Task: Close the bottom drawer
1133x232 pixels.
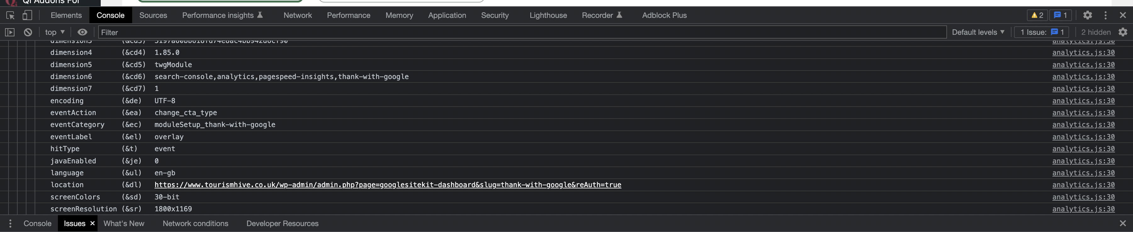Action: coord(1122,223)
